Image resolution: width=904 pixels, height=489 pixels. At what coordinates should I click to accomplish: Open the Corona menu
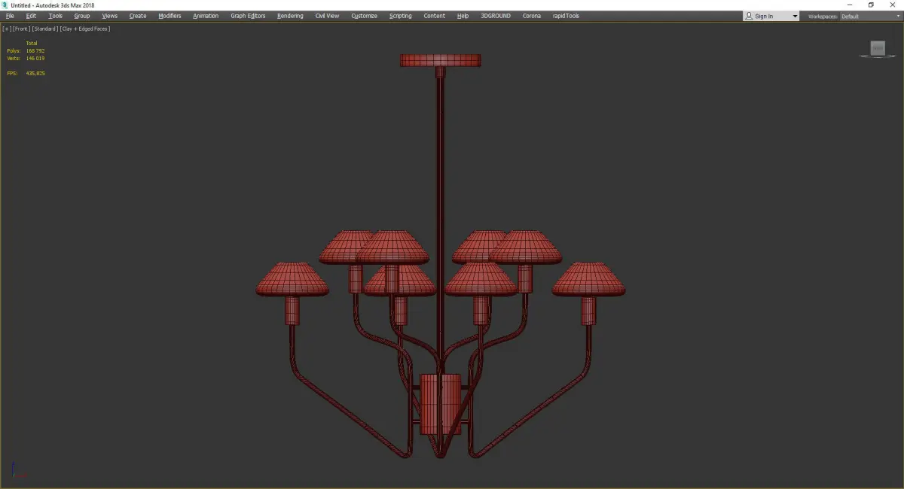click(532, 16)
